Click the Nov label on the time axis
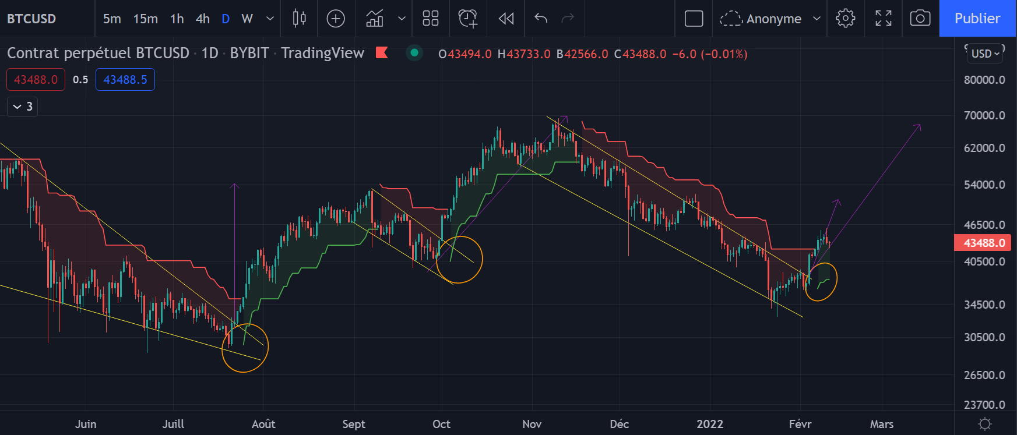The image size is (1017, 435). click(532, 424)
